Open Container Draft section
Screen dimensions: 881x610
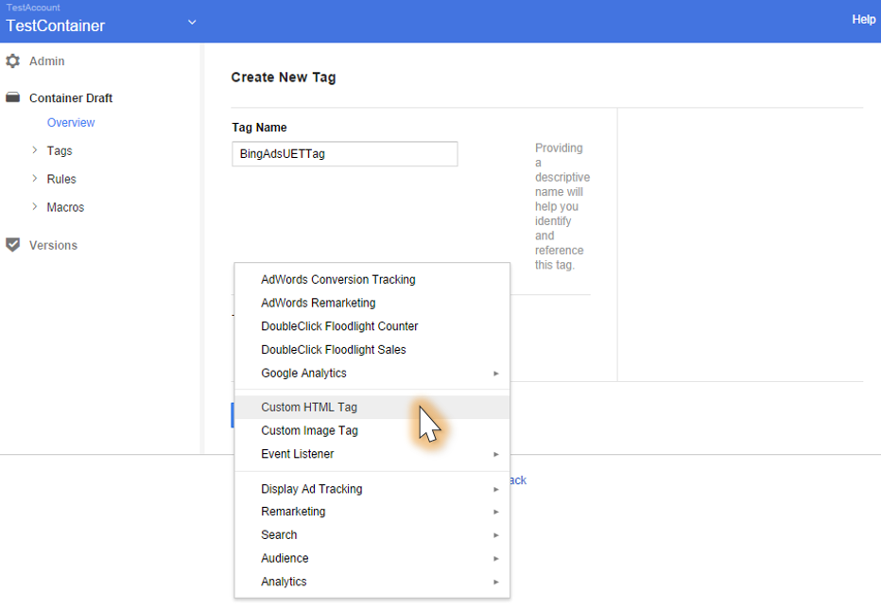(71, 97)
